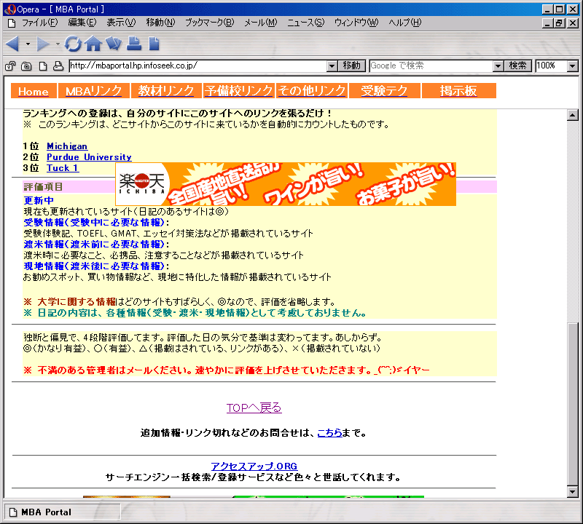Open the Purdue University link
The image size is (583, 524).
[89, 157]
